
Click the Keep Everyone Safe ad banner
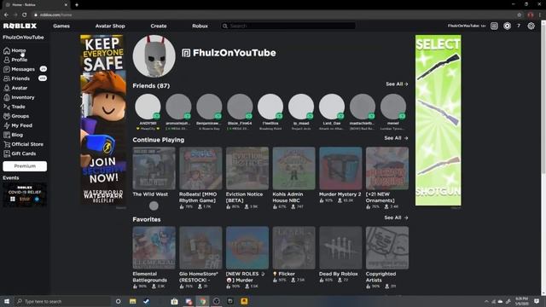(103, 119)
